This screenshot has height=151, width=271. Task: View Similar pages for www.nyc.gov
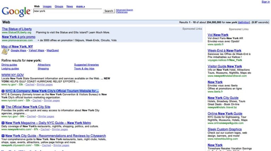46,116
